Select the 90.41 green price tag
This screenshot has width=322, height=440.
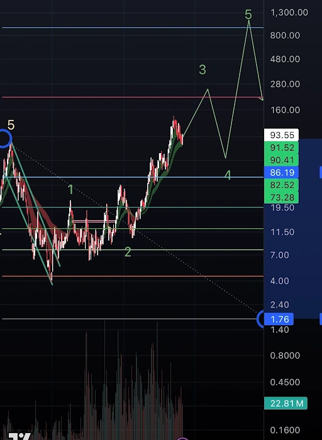coord(281,160)
